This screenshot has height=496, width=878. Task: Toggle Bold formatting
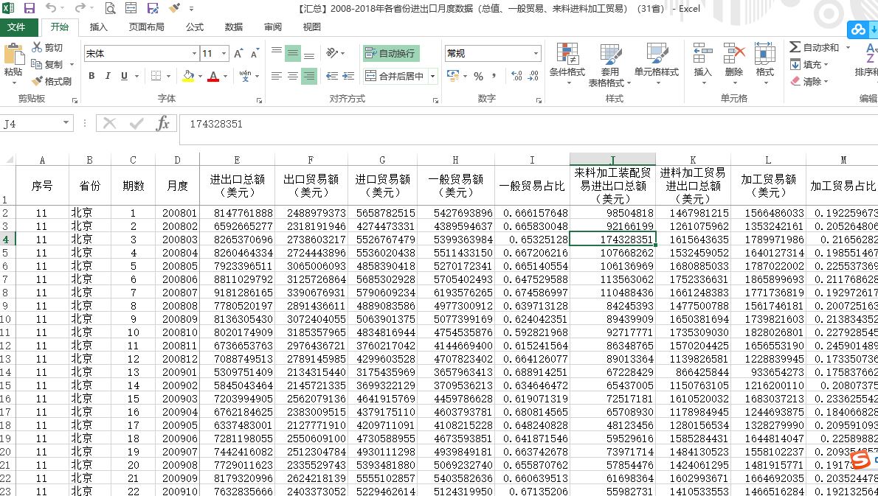pyautogui.click(x=91, y=76)
